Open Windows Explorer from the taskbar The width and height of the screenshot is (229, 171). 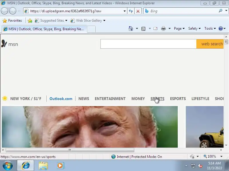click(x=43, y=166)
